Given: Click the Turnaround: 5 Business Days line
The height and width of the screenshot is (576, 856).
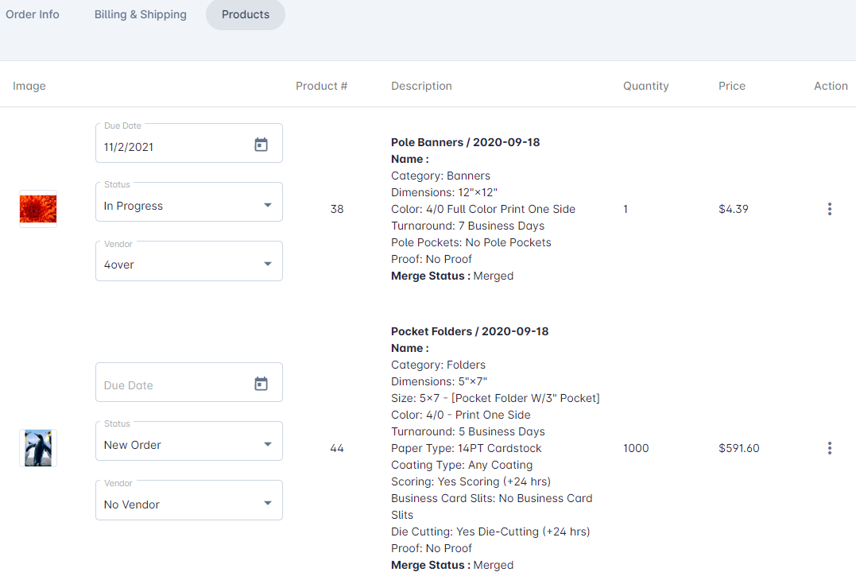Looking at the screenshot, I should click(x=468, y=432).
